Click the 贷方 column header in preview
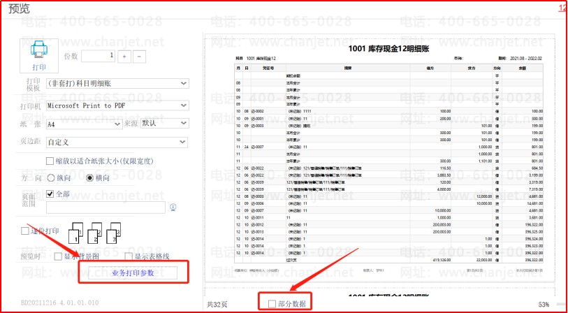 click(x=472, y=68)
